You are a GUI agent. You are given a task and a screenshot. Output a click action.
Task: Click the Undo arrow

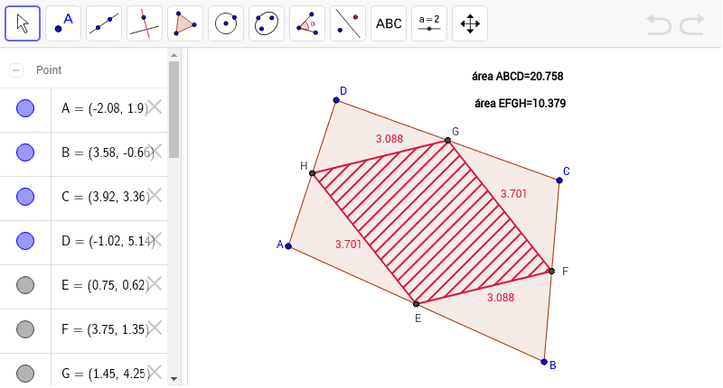point(659,24)
